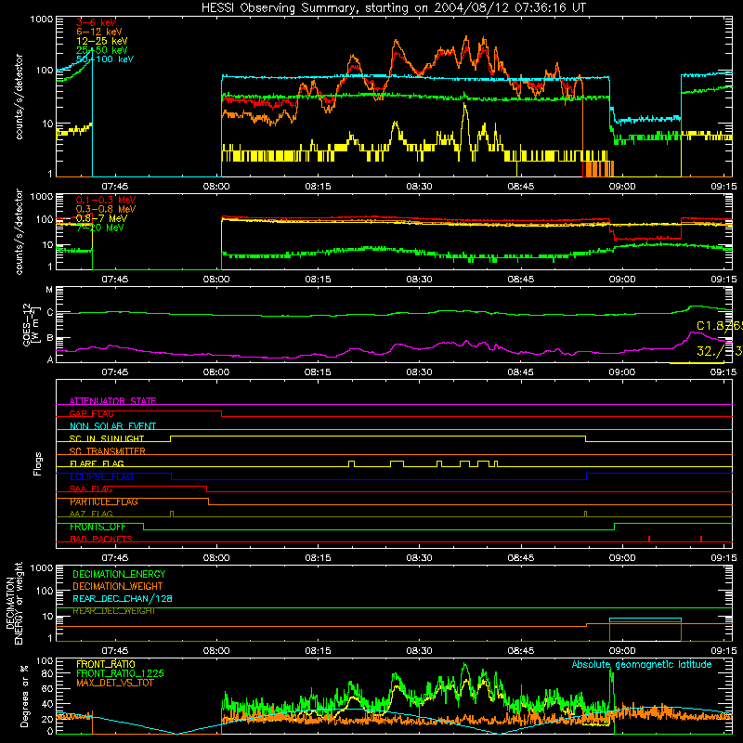
Task: Click the green "25-50 keV" legend label
Action: coord(101,50)
